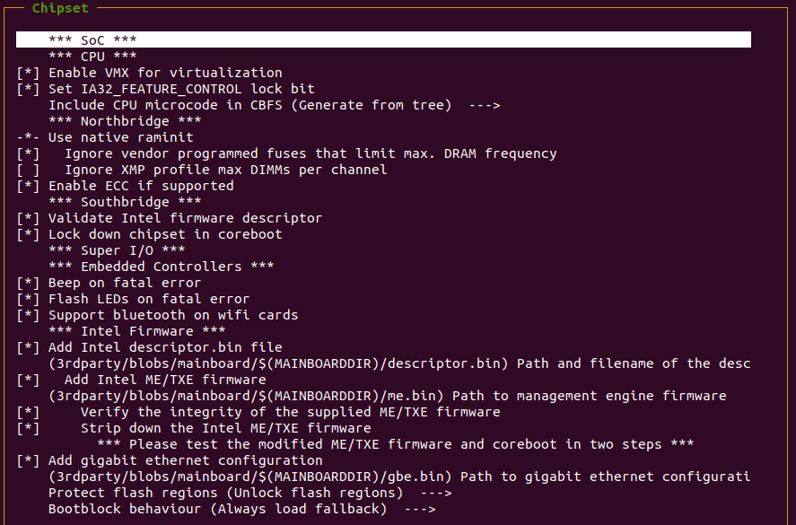Enable Ignore XMP profile max DIMMs option
This screenshot has height=525, width=796.
click(29, 170)
